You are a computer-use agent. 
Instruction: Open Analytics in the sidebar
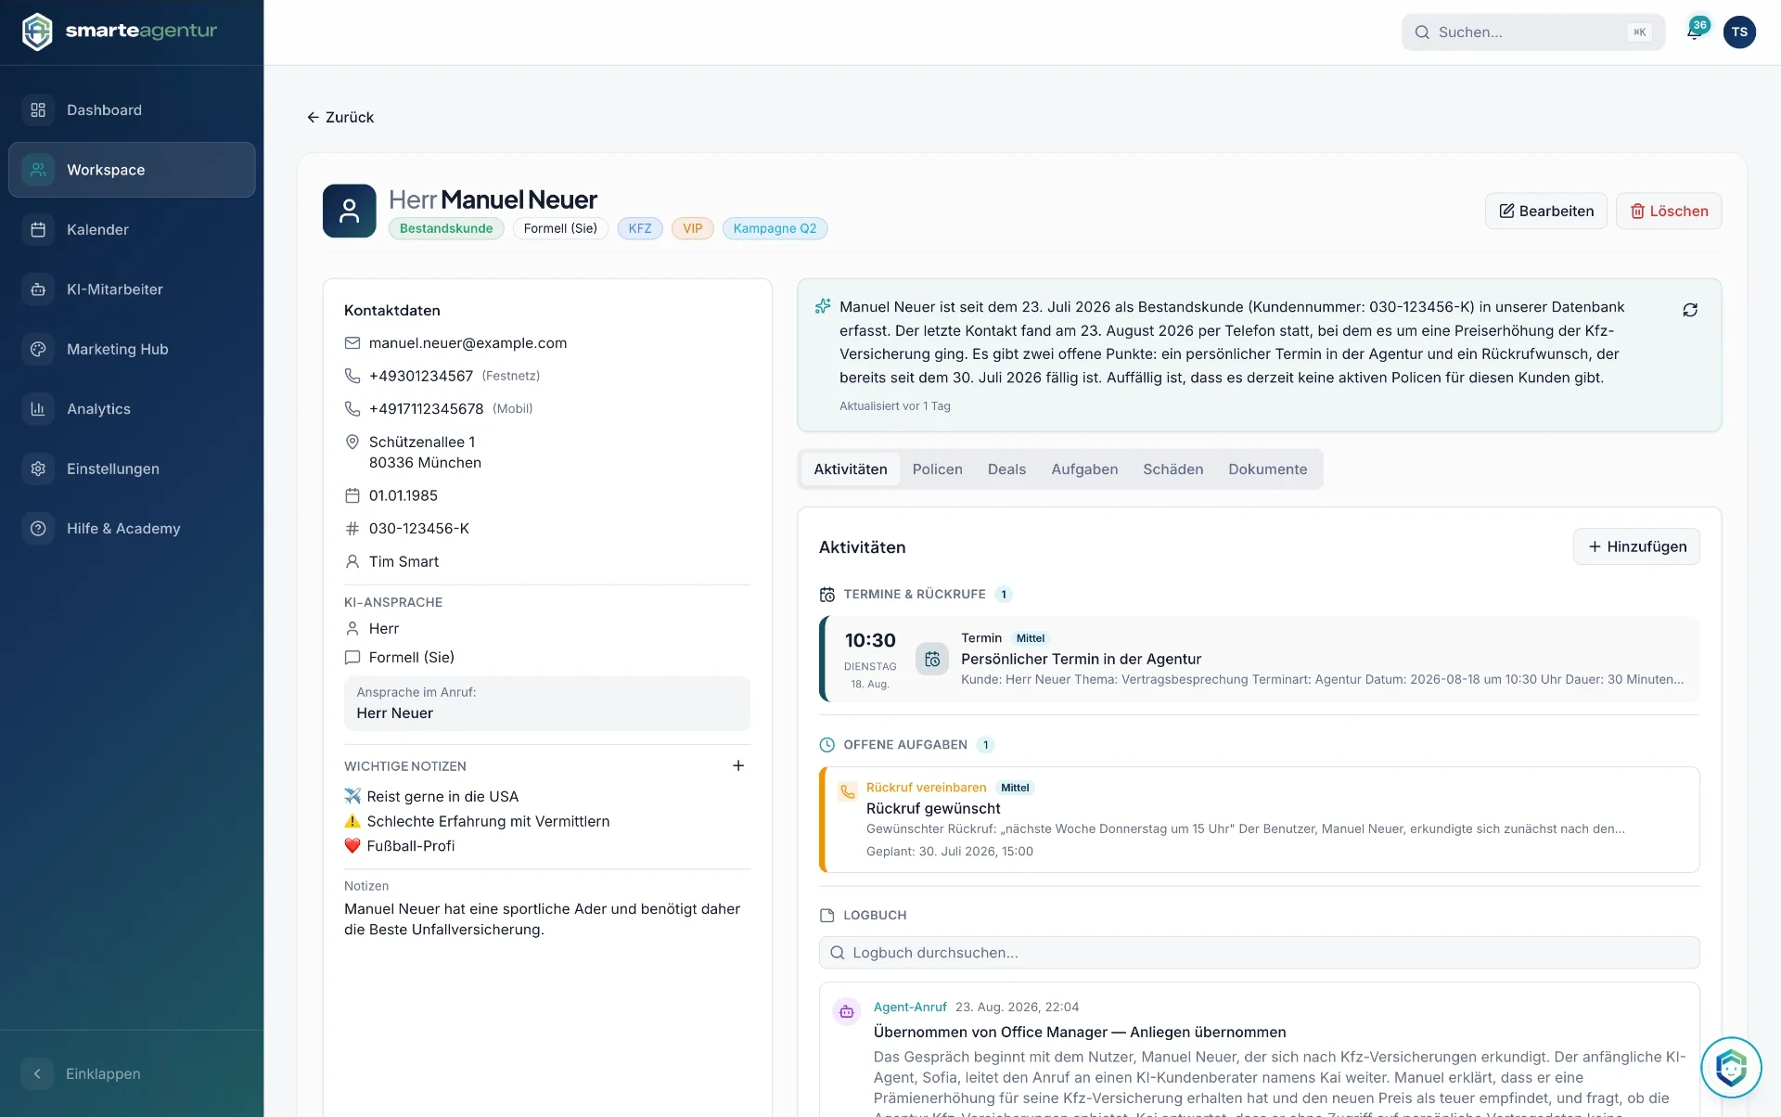(132, 409)
